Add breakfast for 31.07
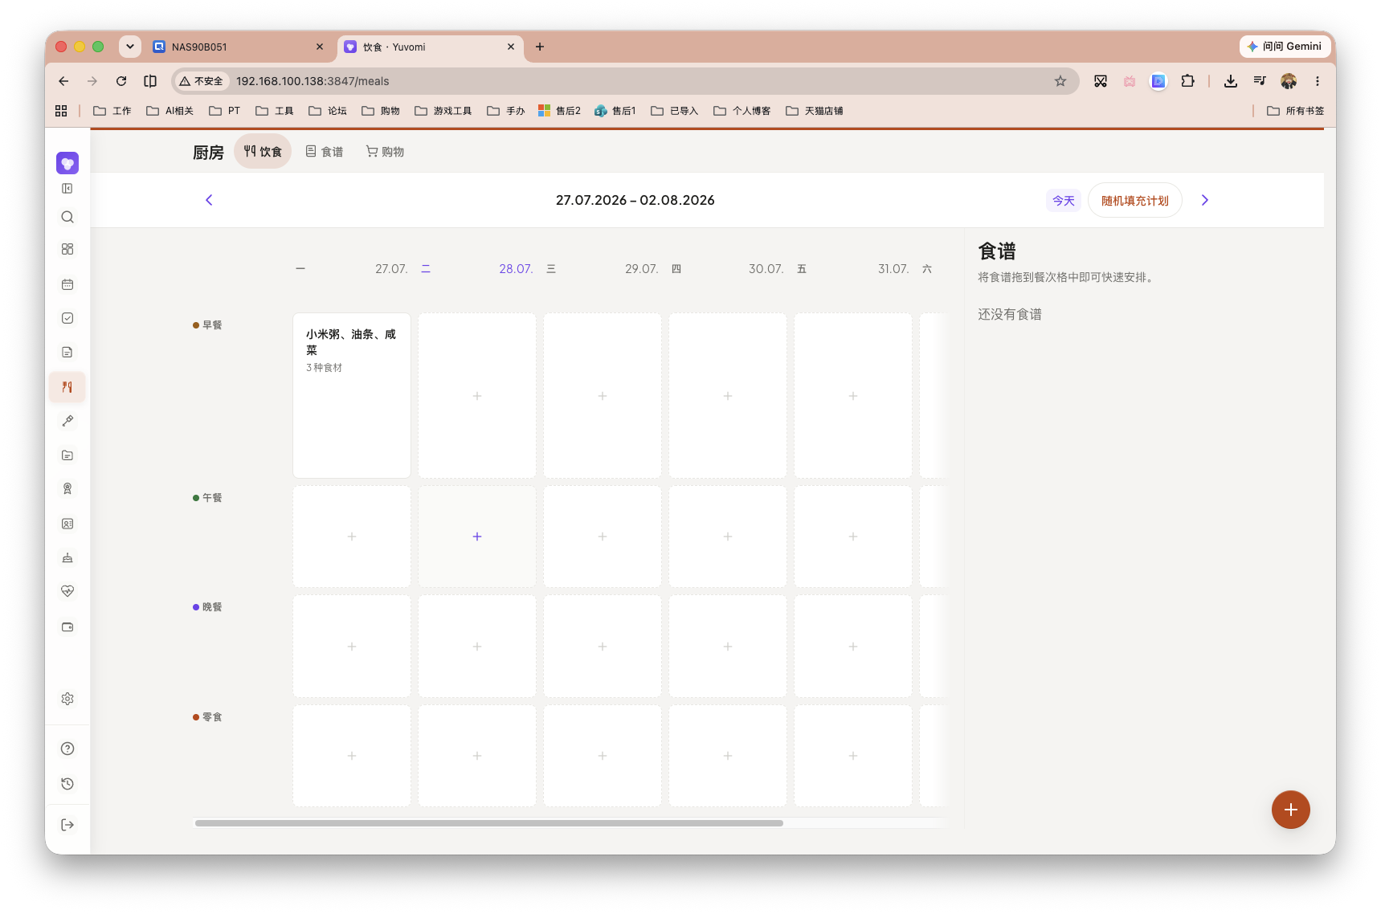 point(853,396)
